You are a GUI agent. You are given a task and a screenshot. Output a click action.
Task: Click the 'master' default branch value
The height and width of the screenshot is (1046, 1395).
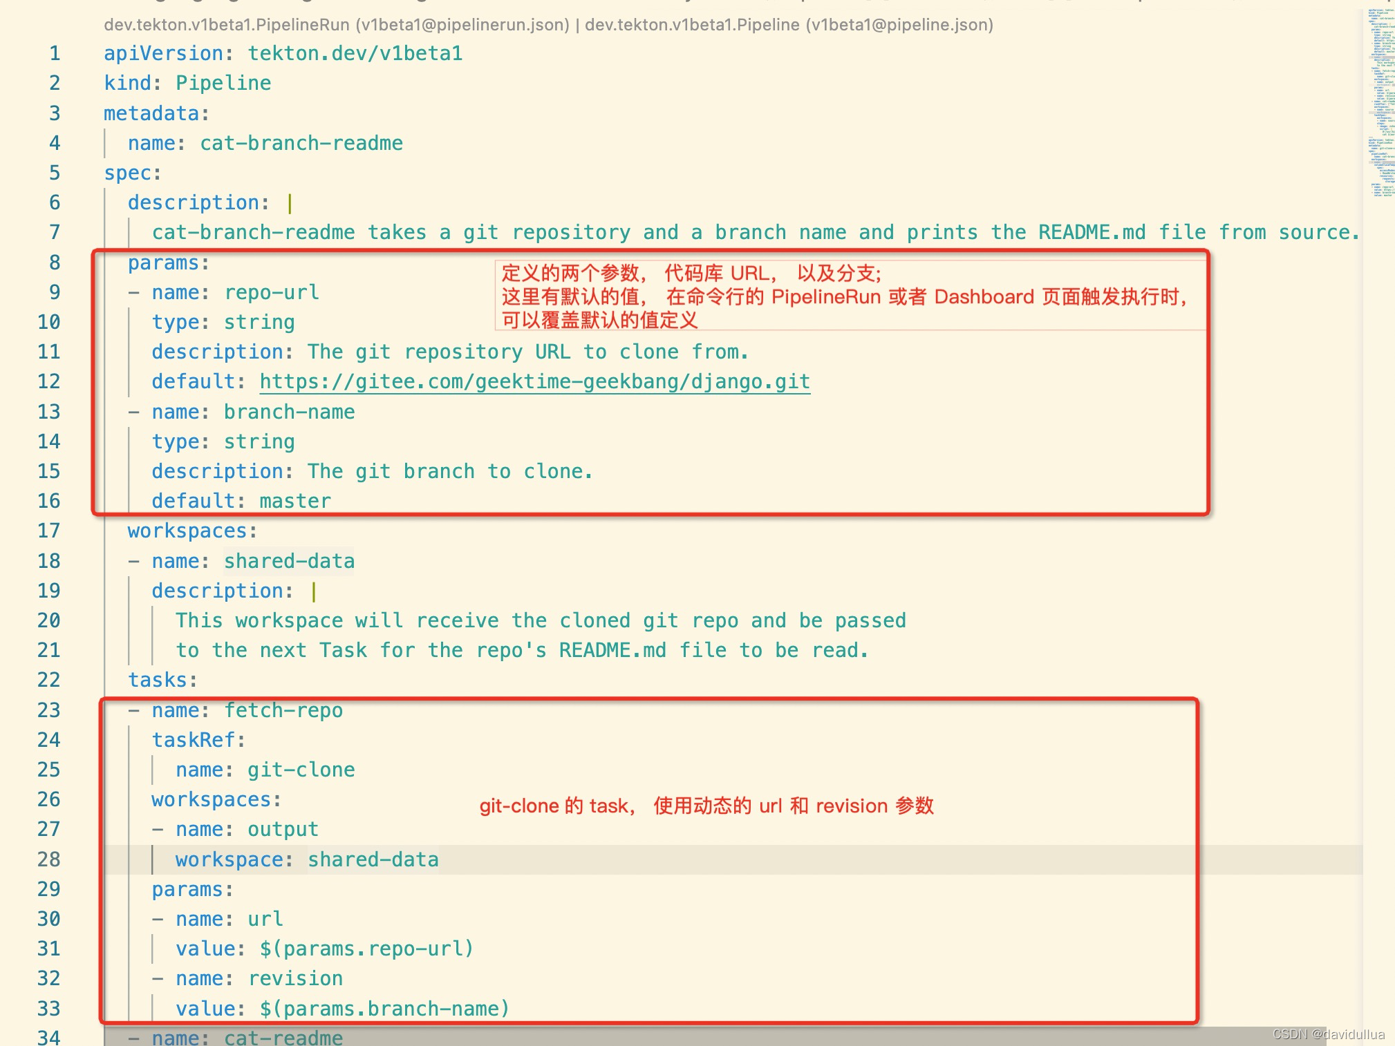(x=295, y=501)
